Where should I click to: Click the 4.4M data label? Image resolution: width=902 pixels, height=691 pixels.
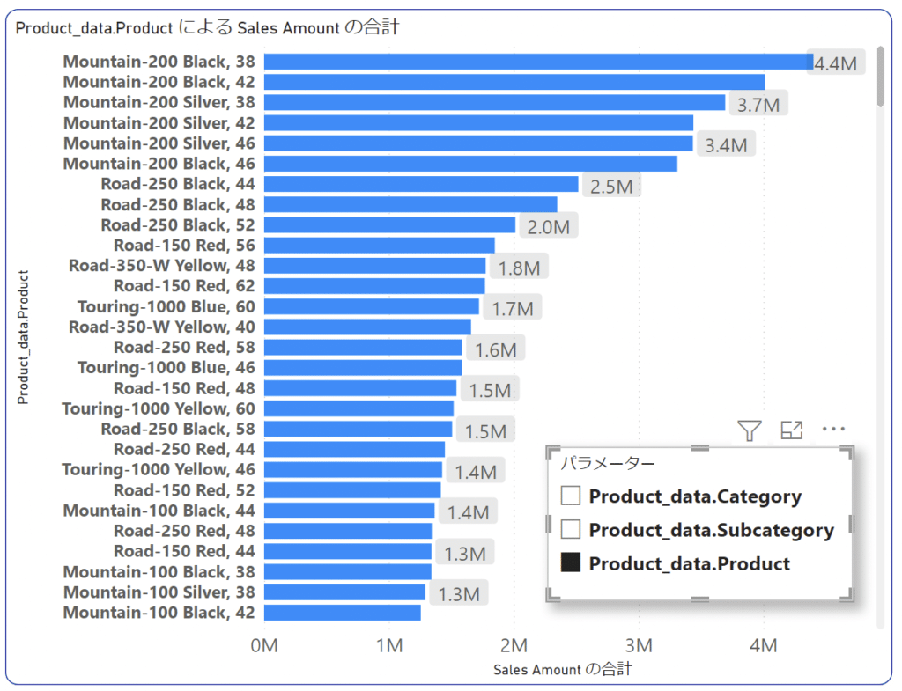838,62
